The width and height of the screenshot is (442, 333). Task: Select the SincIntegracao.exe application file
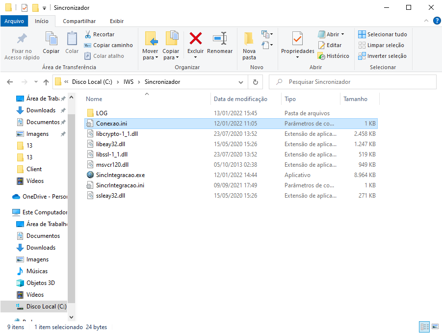pyautogui.click(x=120, y=175)
